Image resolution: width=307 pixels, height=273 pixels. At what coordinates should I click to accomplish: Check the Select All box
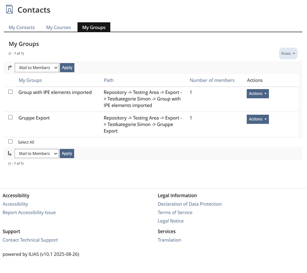pos(11,141)
